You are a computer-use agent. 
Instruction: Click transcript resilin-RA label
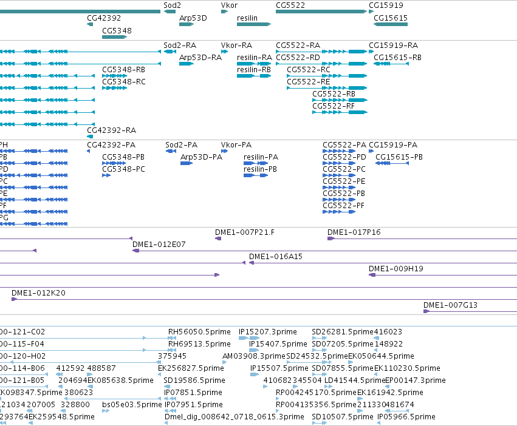coord(255,58)
